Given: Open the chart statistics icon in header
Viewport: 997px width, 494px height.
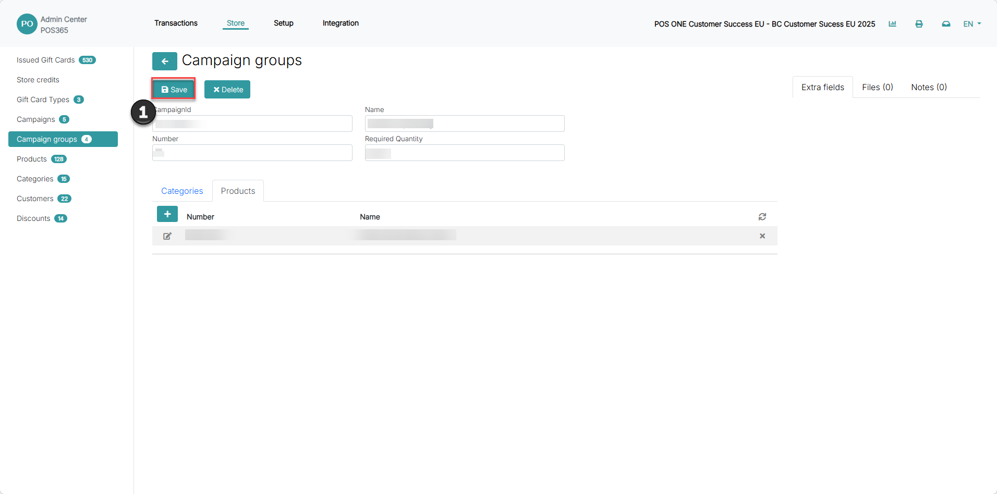Looking at the screenshot, I should coord(892,24).
